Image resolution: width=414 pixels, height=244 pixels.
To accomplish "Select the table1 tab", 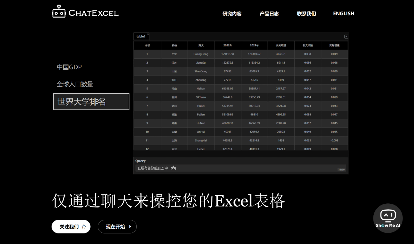I will (141, 37).
